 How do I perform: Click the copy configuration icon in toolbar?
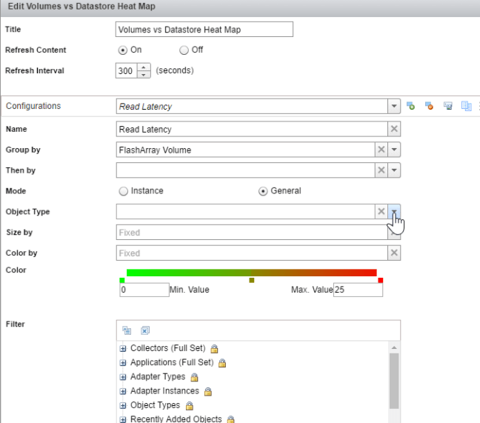(466, 106)
